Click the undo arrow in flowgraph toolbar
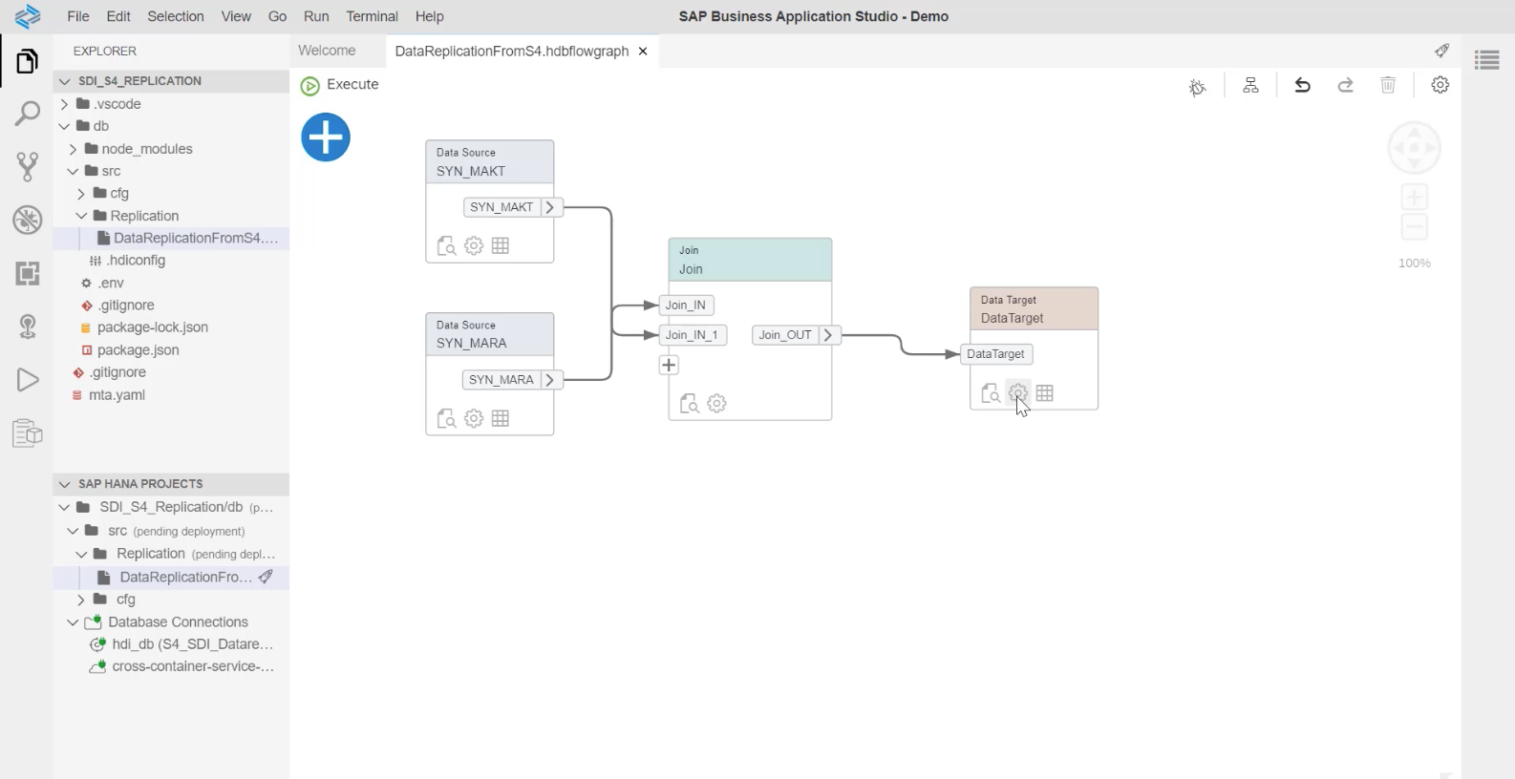 [1302, 86]
